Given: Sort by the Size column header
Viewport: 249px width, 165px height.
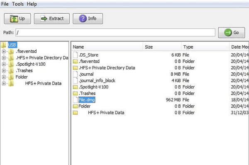Looking at the screenshot, I should (162, 47).
